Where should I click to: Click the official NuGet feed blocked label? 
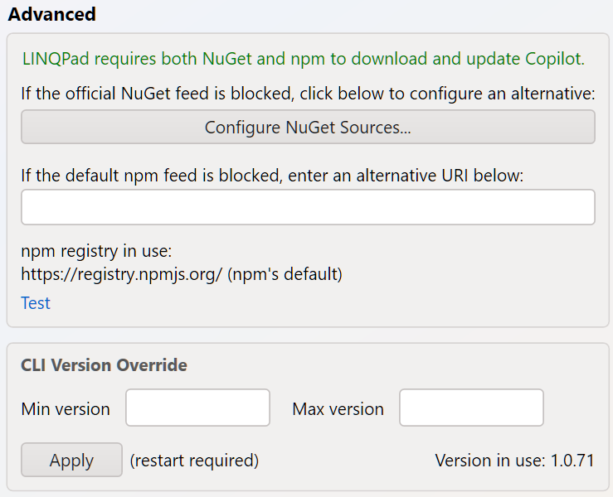308,94
